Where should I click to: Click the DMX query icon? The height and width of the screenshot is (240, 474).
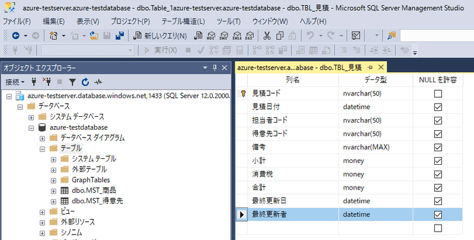pyautogui.click(x=224, y=36)
